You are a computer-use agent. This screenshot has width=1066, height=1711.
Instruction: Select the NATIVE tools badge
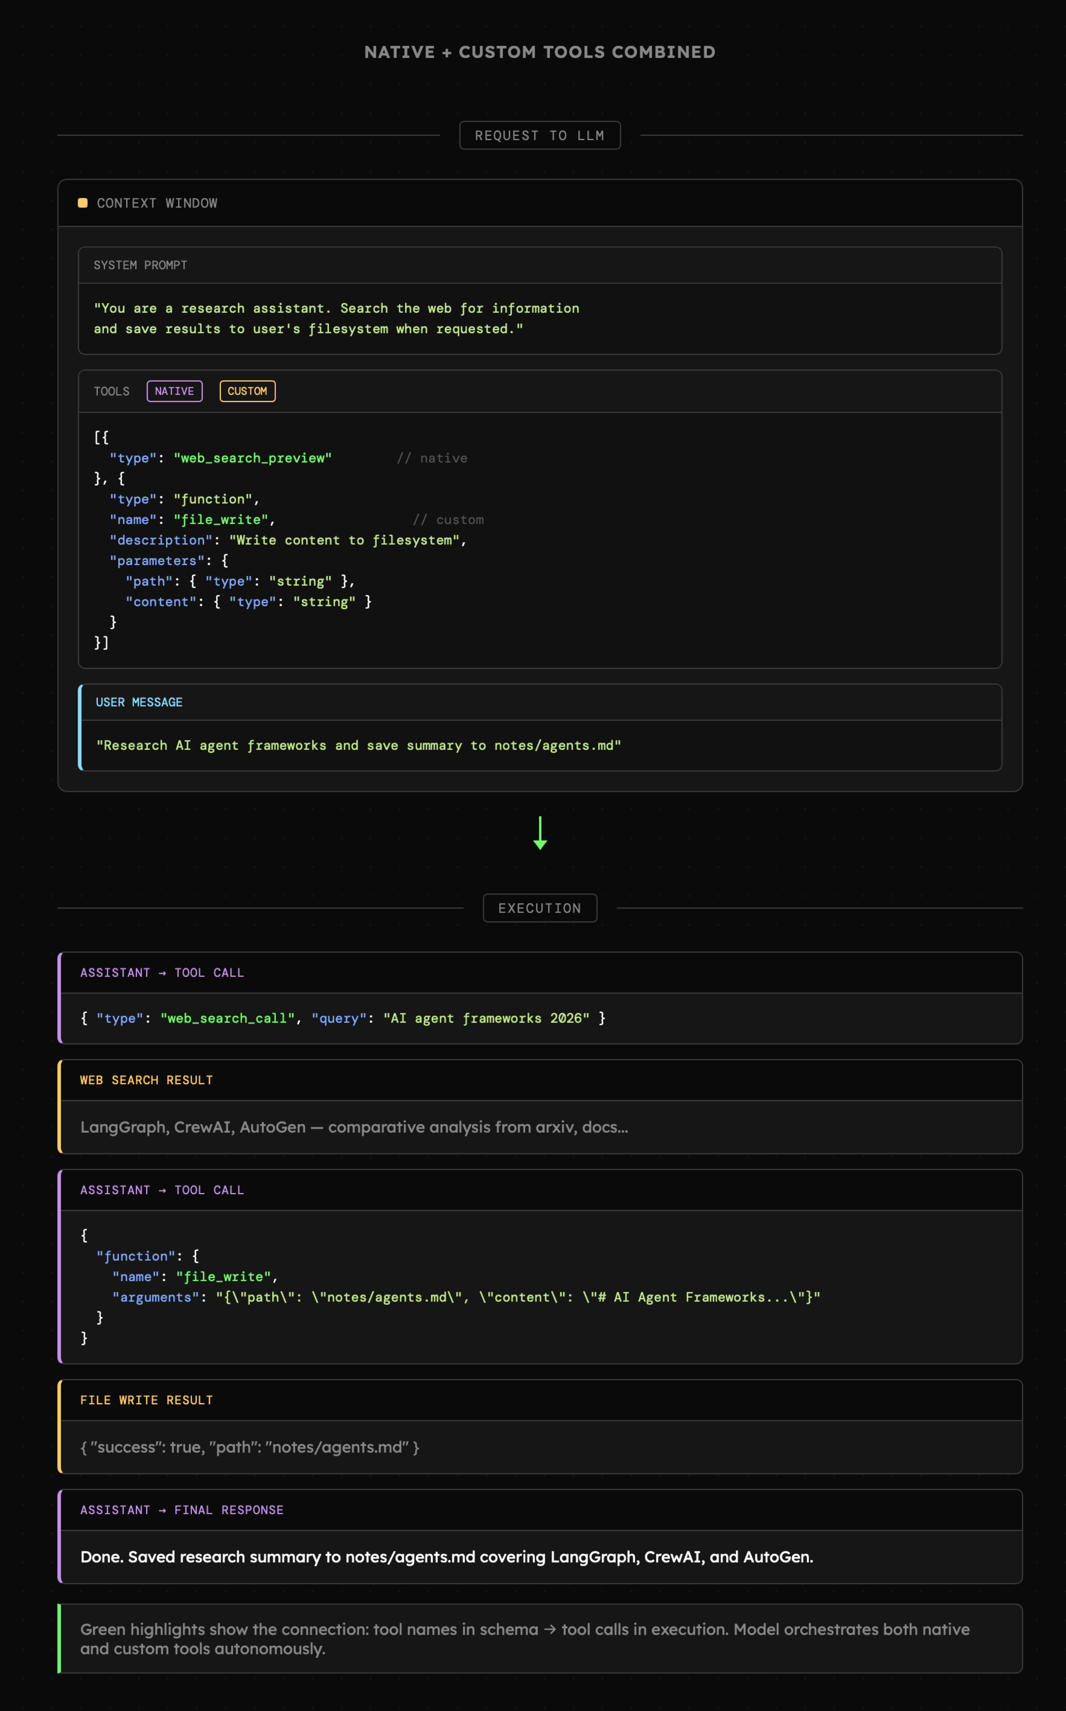[x=174, y=391]
